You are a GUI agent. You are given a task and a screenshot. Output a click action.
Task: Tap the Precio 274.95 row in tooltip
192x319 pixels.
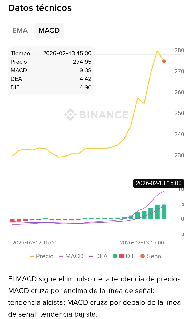51,62
